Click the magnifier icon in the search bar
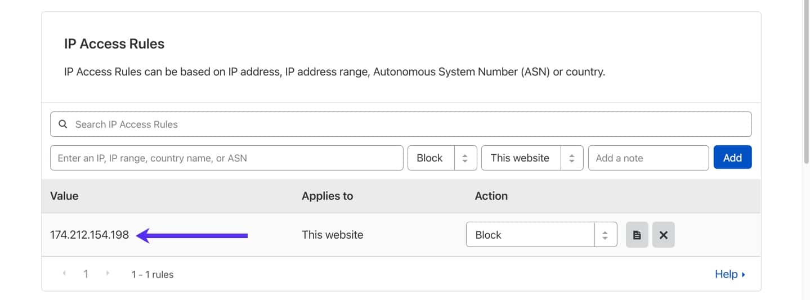 coord(63,124)
